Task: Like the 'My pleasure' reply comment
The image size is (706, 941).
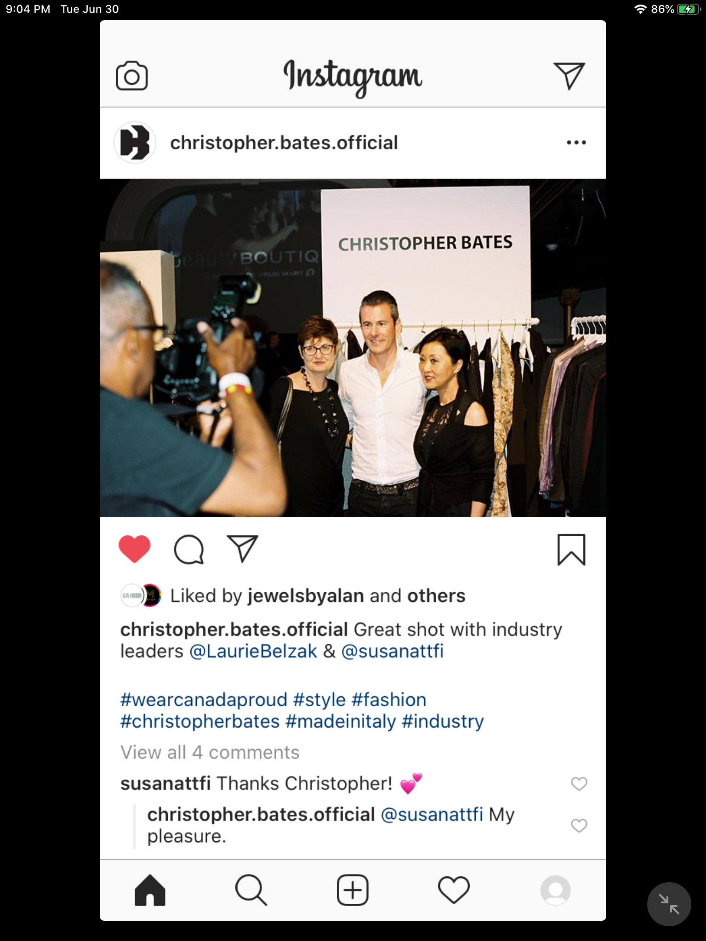Action: point(579,825)
